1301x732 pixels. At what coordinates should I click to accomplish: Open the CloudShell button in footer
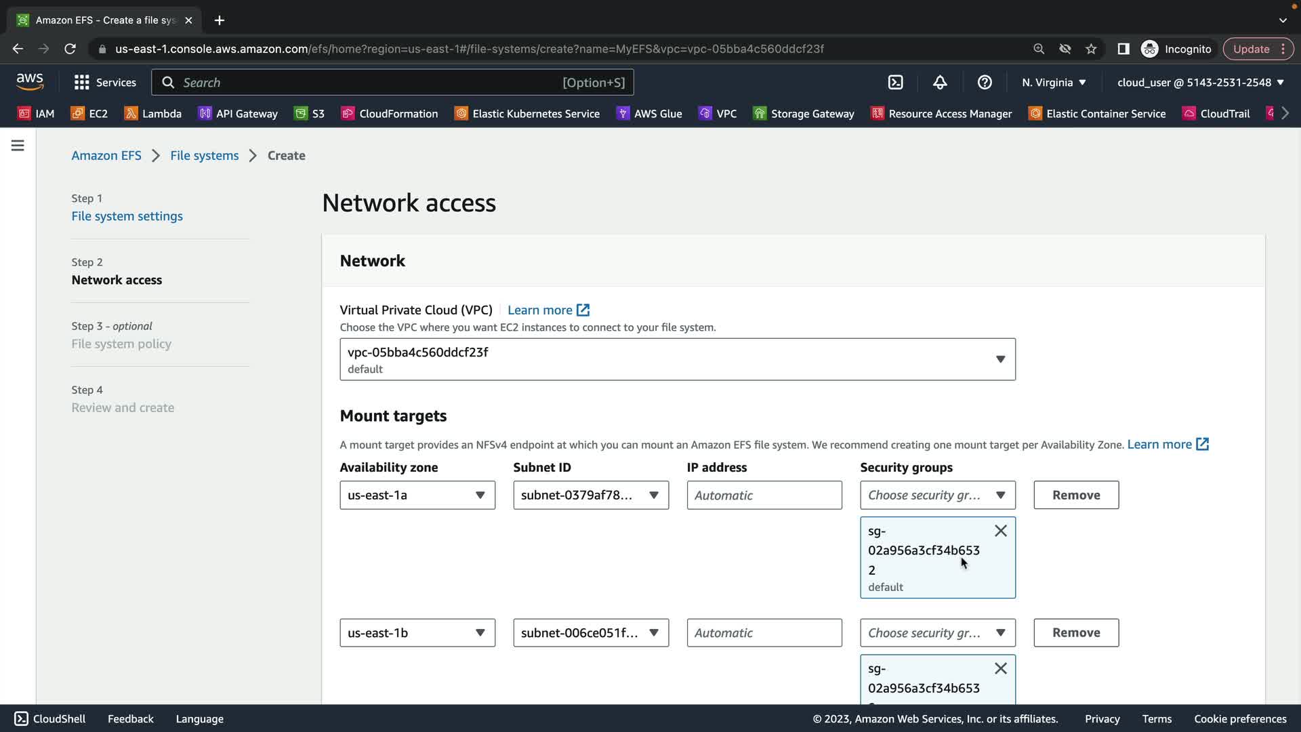coord(50,718)
